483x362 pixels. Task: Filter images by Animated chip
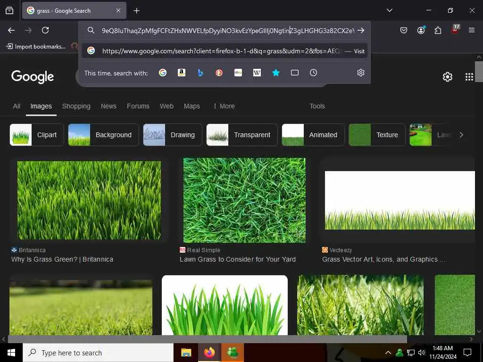click(313, 135)
